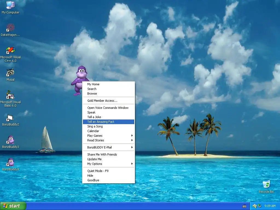Select Share Me With Friends

tap(109, 155)
